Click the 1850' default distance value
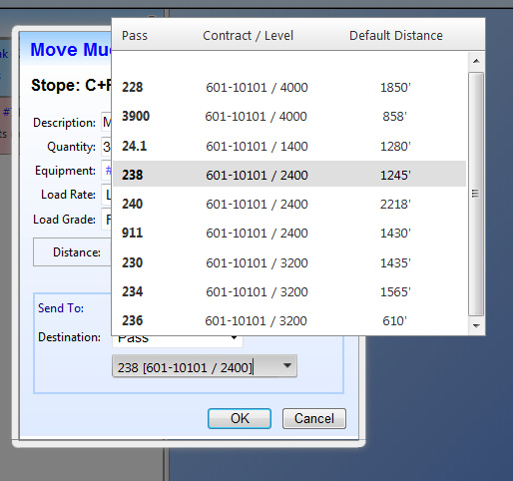This screenshot has height=481, width=513. point(395,87)
